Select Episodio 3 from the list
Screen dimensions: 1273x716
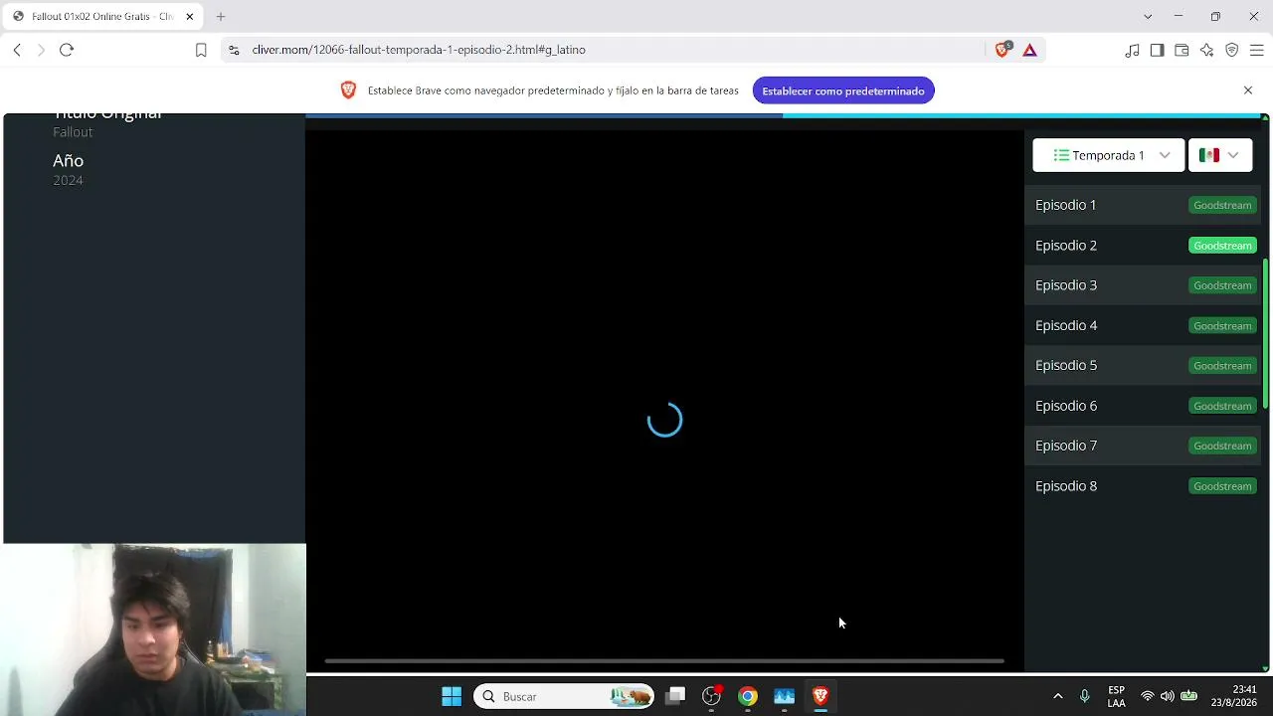pos(1066,285)
